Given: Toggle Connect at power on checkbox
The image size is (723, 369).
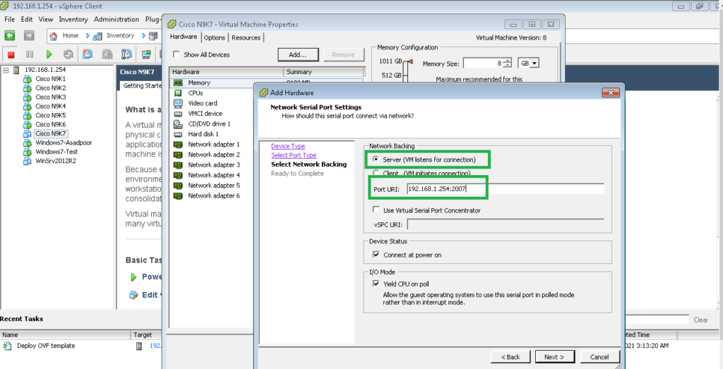Looking at the screenshot, I should 376,254.
